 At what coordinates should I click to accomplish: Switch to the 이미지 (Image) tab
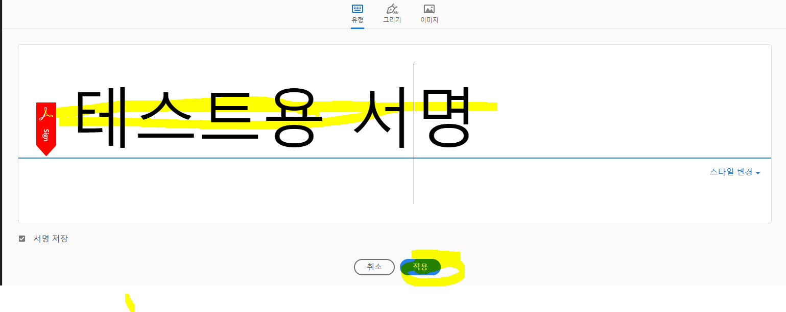pyautogui.click(x=429, y=13)
